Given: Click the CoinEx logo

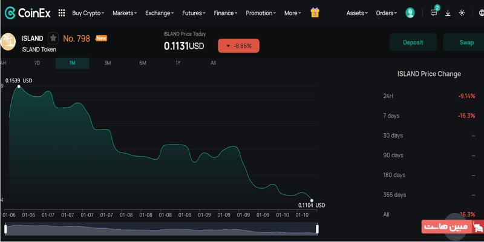Looking at the screenshot, I should pos(27,13).
